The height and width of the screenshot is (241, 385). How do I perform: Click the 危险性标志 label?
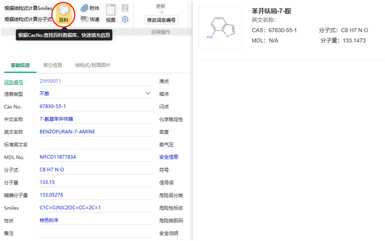(x=171, y=208)
